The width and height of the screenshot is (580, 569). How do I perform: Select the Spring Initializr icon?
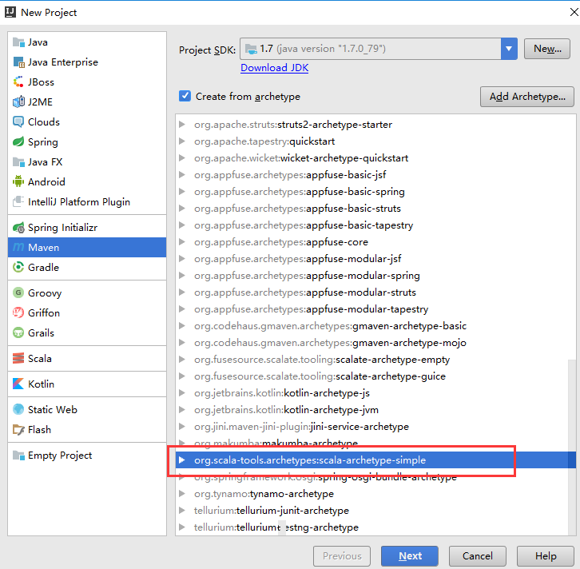pos(18,228)
